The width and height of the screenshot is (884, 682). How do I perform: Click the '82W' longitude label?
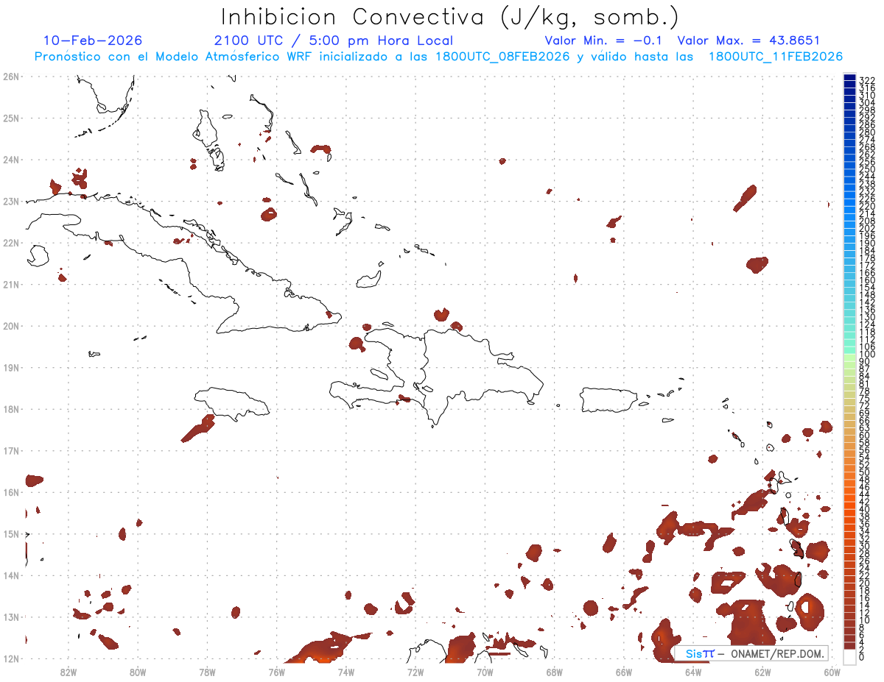point(68,671)
